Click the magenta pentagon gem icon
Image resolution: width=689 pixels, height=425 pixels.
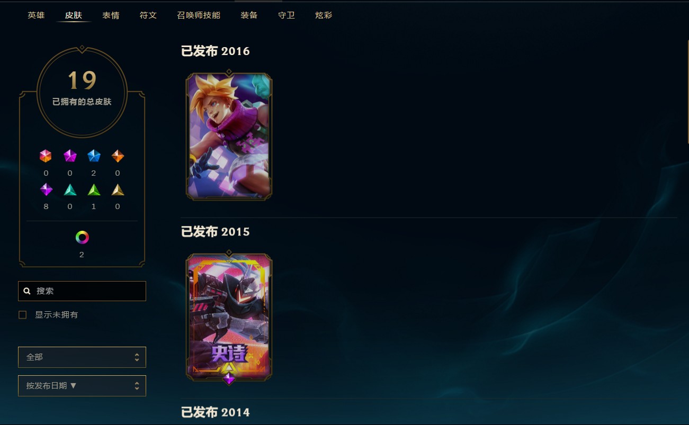coord(70,156)
